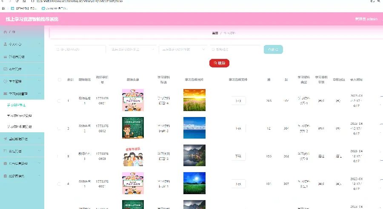The image size is (383, 209).
Task: Expand 公告信息管理 with its chevron
Action: 39,164
